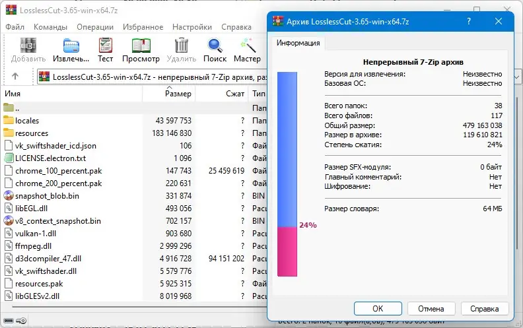Select the vk_swiftshader.dll file name

[x=46, y=271]
